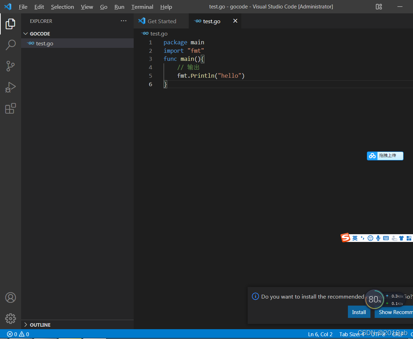Click Install in the extension notification
Image resolution: width=413 pixels, height=339 pixels.
tap(359, 312)
